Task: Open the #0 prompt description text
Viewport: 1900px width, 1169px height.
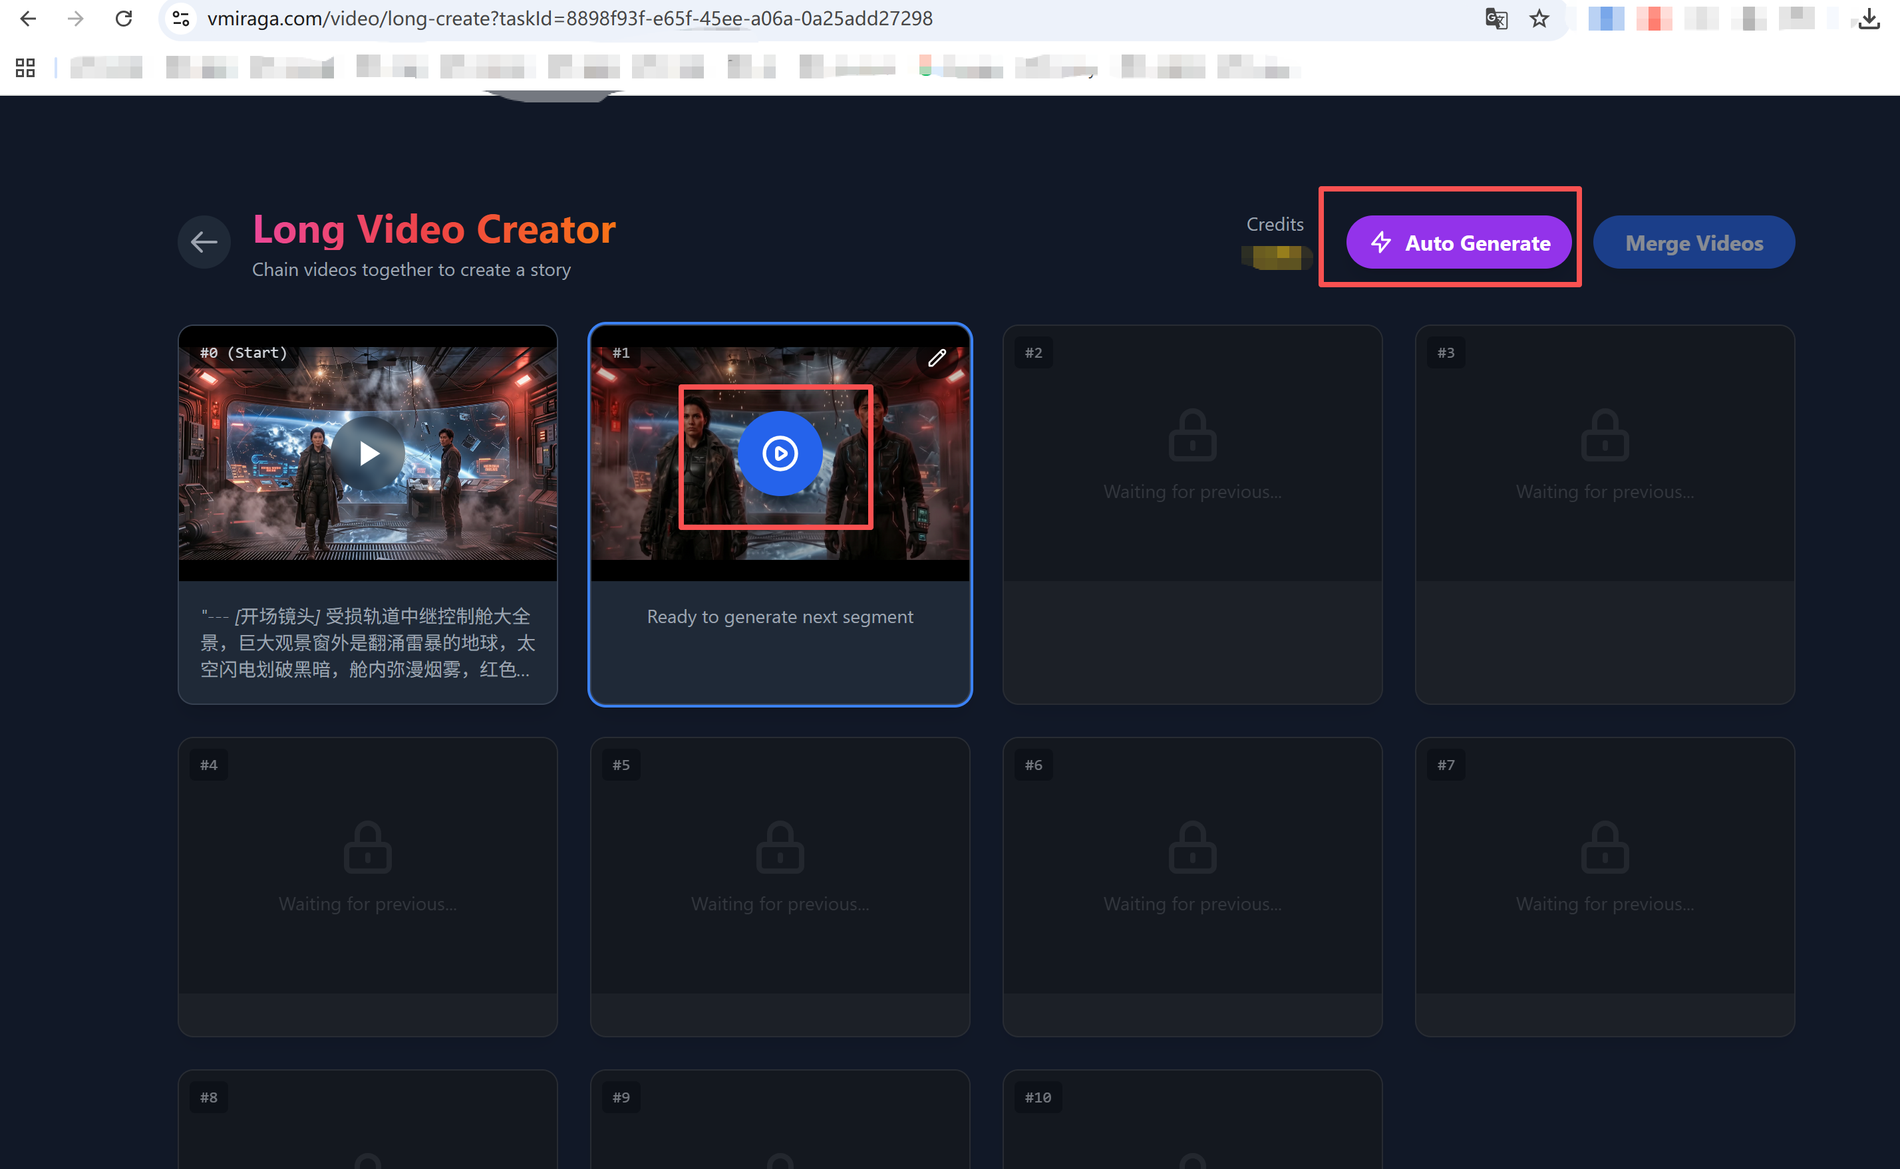Action: coord(368,642)
